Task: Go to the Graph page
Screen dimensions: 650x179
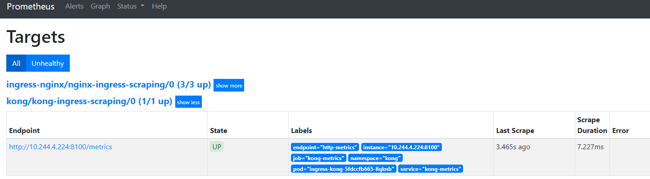Action: pyautogui.click(x=100, y=6)
